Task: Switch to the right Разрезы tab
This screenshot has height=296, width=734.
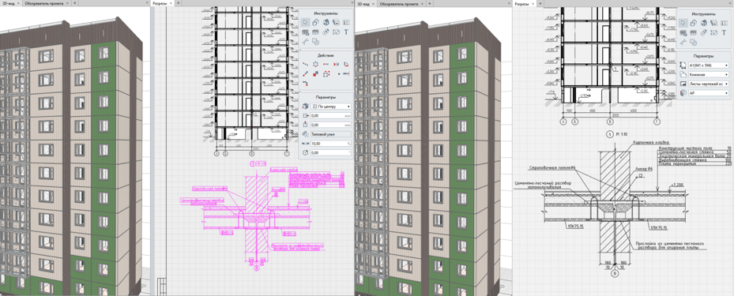Action: [x=521, y=3]
